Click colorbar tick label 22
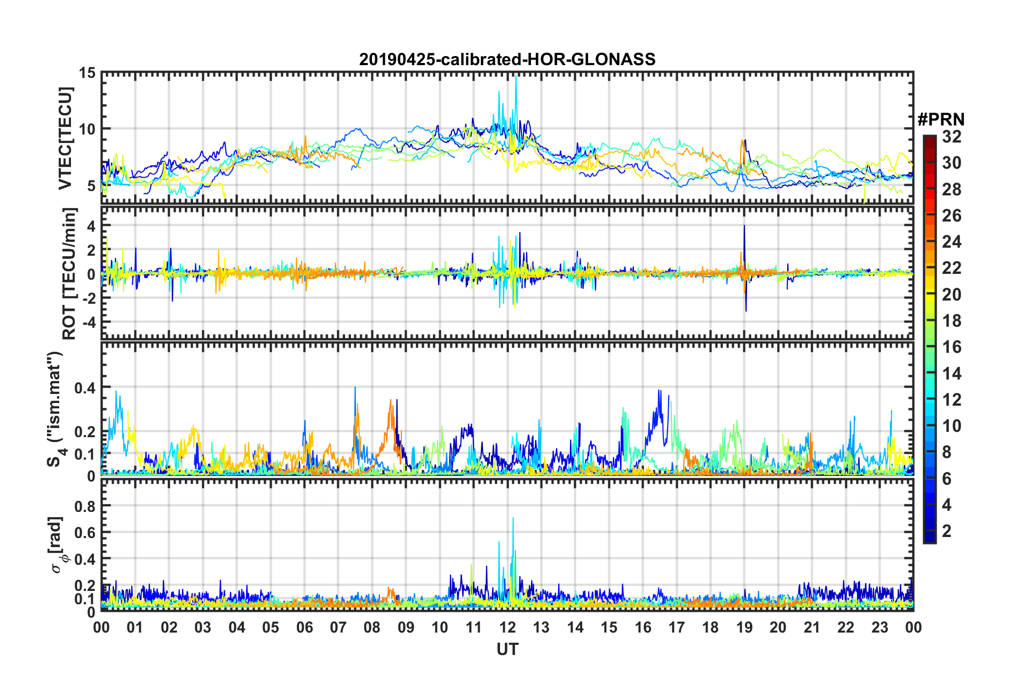 pyautogui.click(x=951, y=268)
